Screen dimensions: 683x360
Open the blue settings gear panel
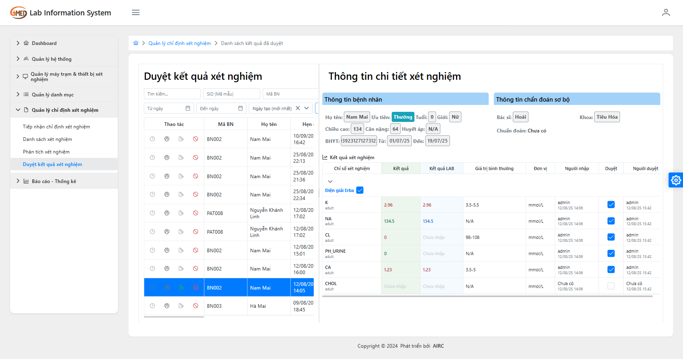(676, 180)
